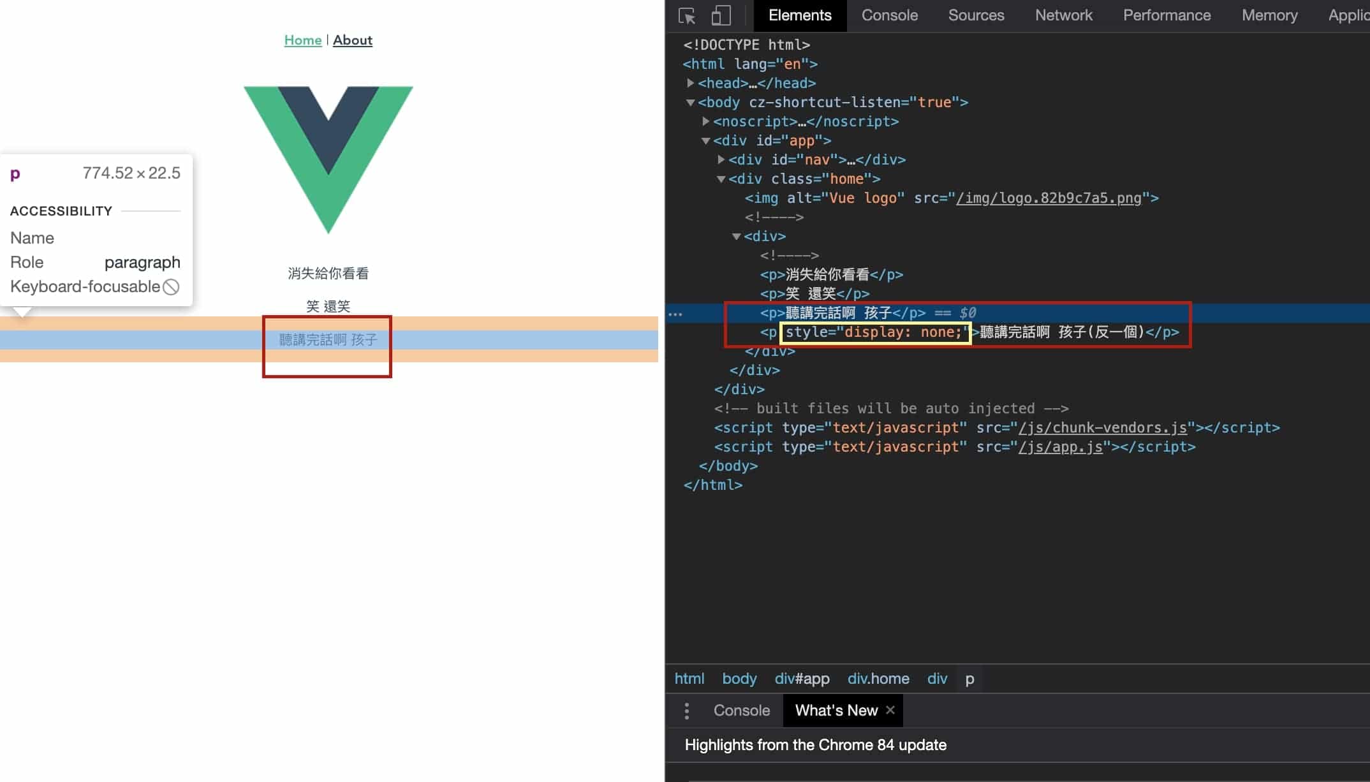Collapse the body element node

[690, 102]
